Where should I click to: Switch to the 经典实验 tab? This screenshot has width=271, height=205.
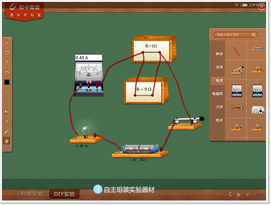pos(32,194)
